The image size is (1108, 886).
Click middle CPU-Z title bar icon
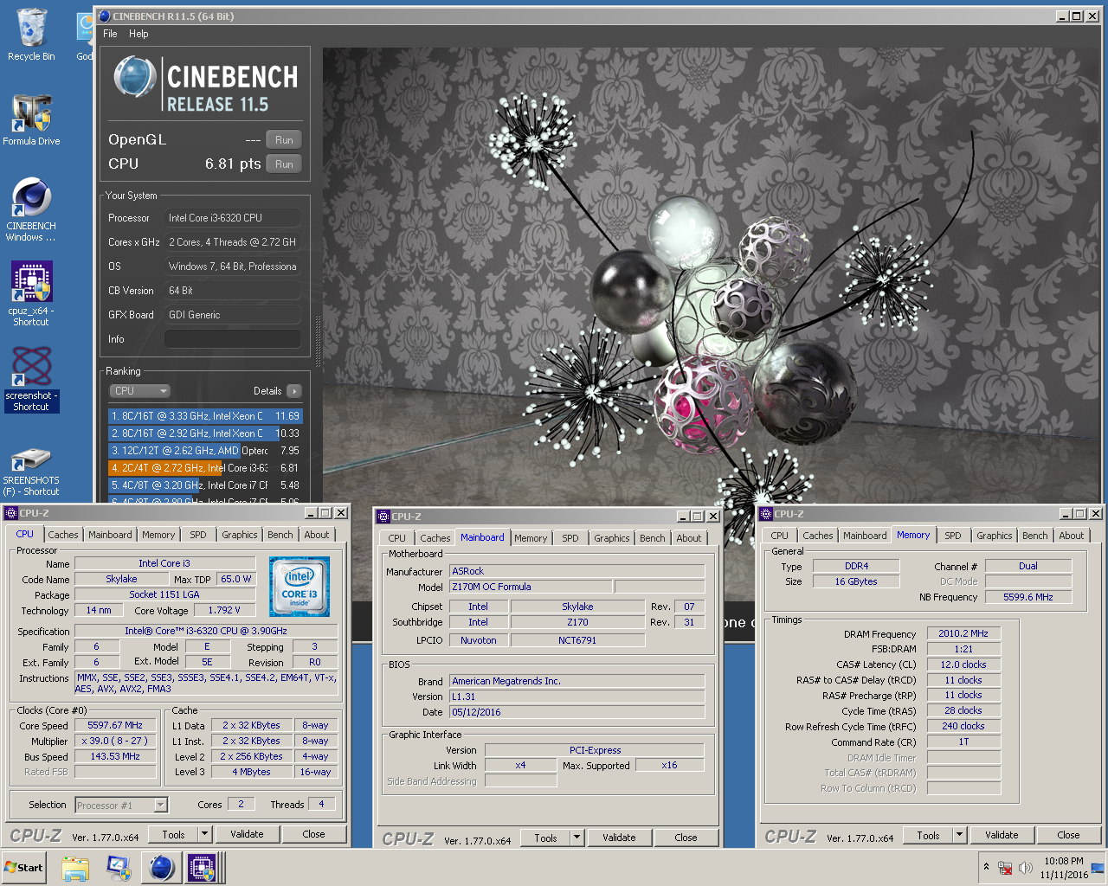383,517
